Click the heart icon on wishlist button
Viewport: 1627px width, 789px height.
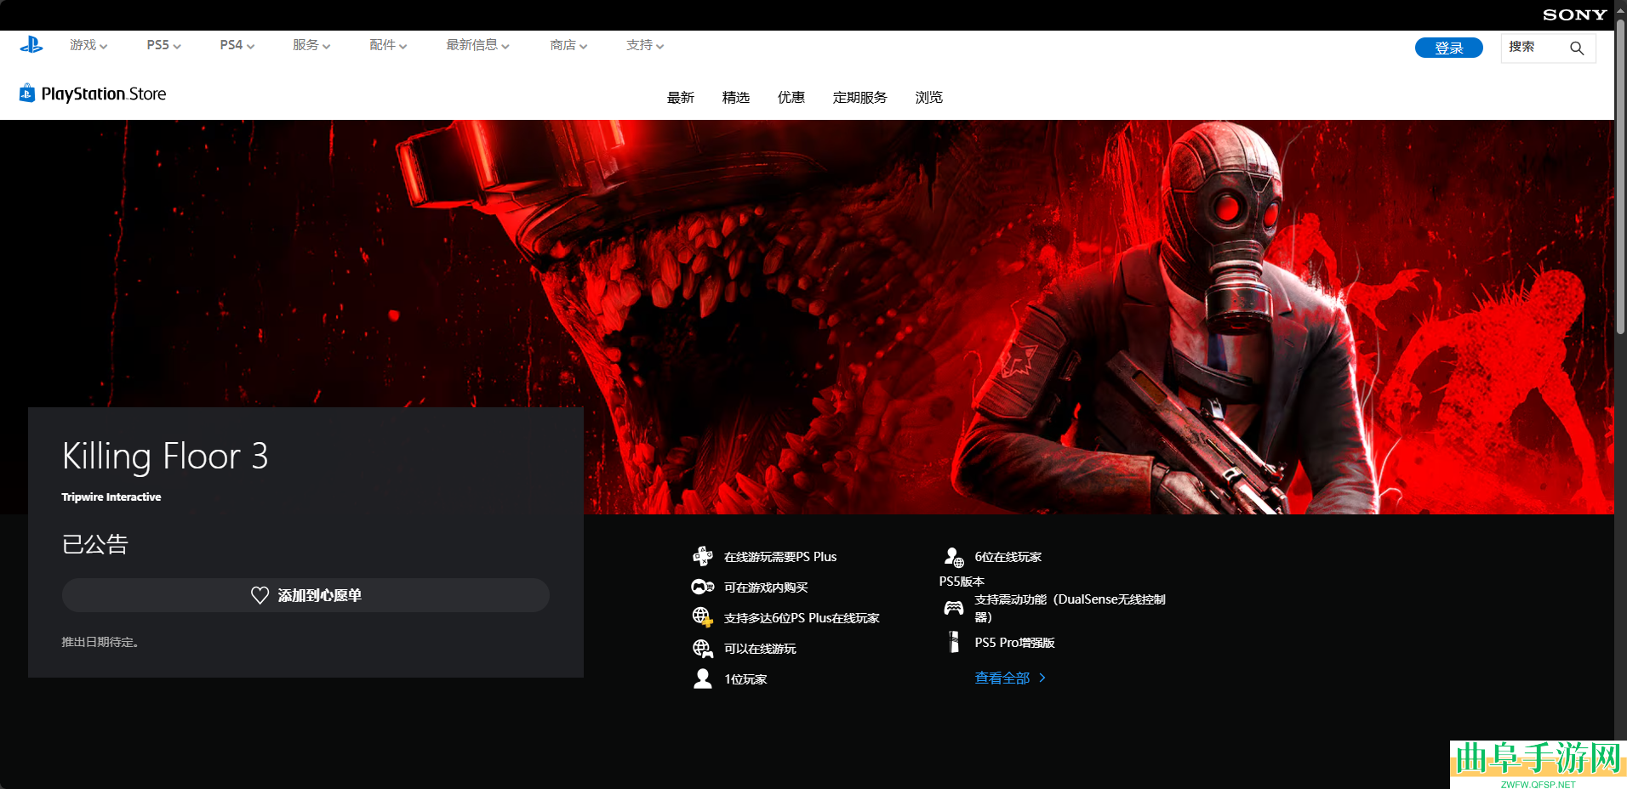tap(260, 595)
